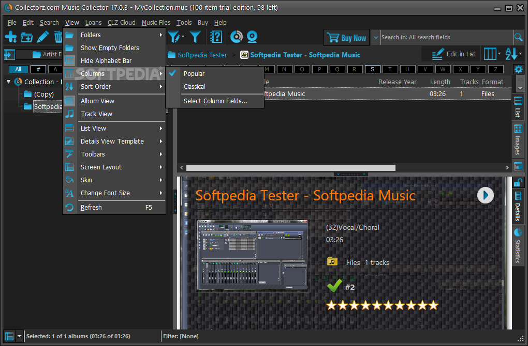Screen dimensions: 528x346
Task: Expand the List View submenu
Action: [x=114, y=128]
